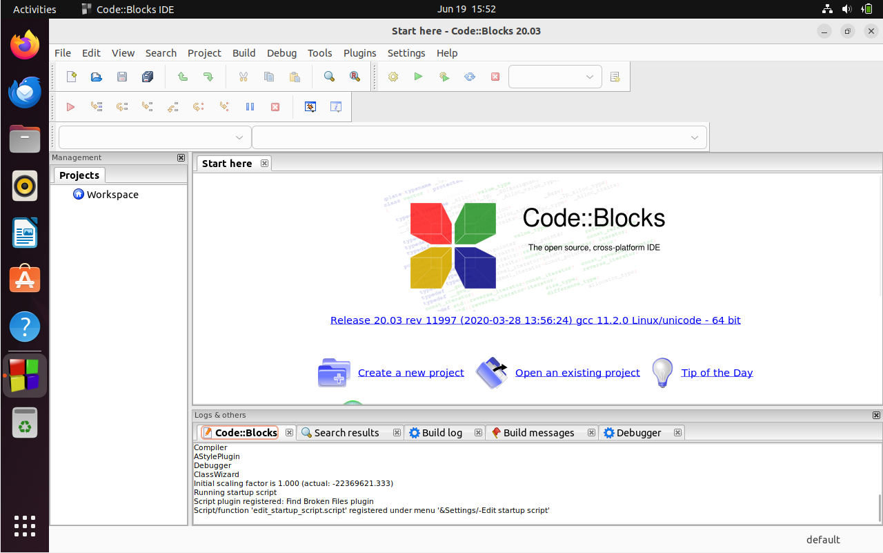Click the Stop debugger red icon
Image resolution: width=883 pixels, height=553 pixels.
275,107
